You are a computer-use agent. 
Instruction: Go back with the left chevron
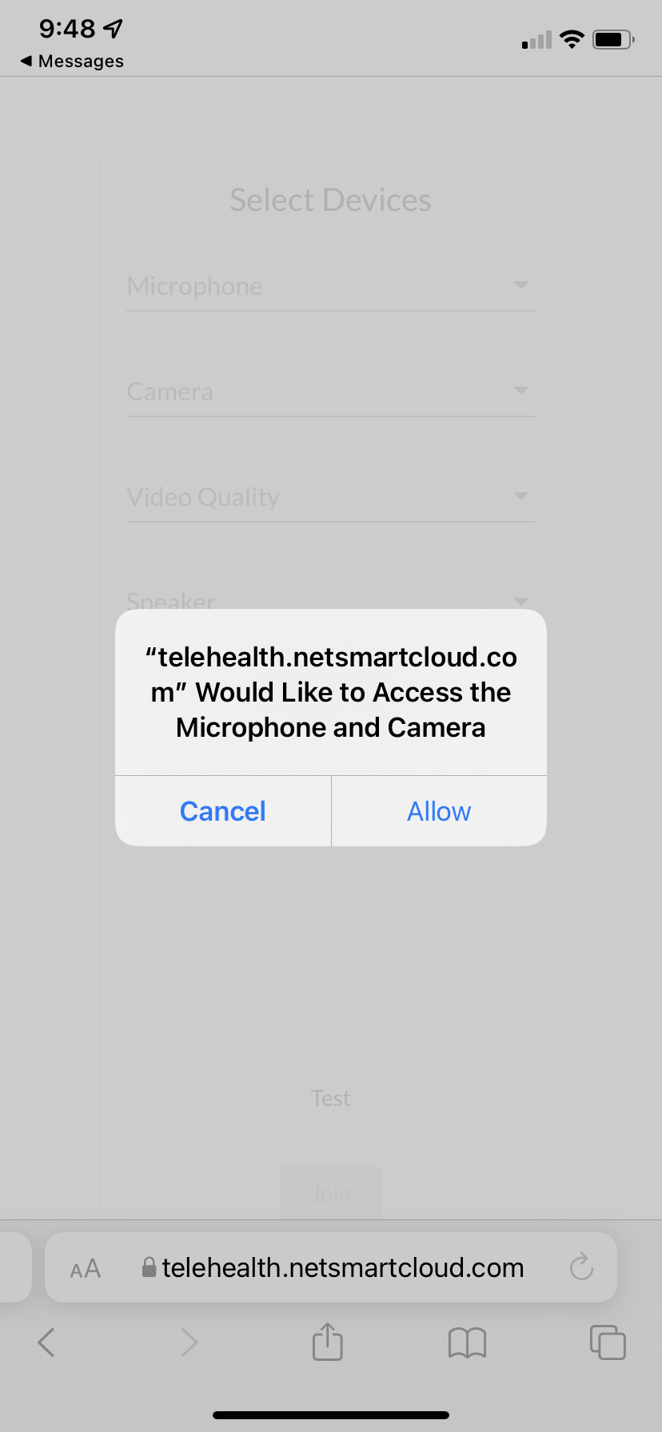pos(46,1342)
